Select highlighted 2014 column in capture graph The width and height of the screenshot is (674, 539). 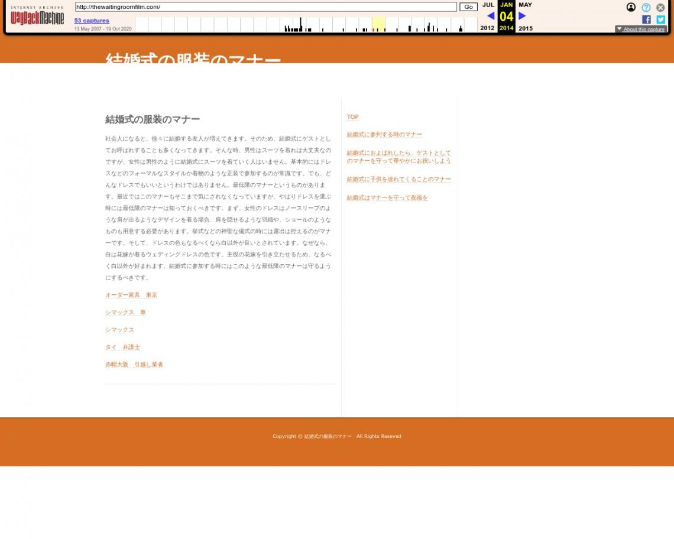(378, 24)
